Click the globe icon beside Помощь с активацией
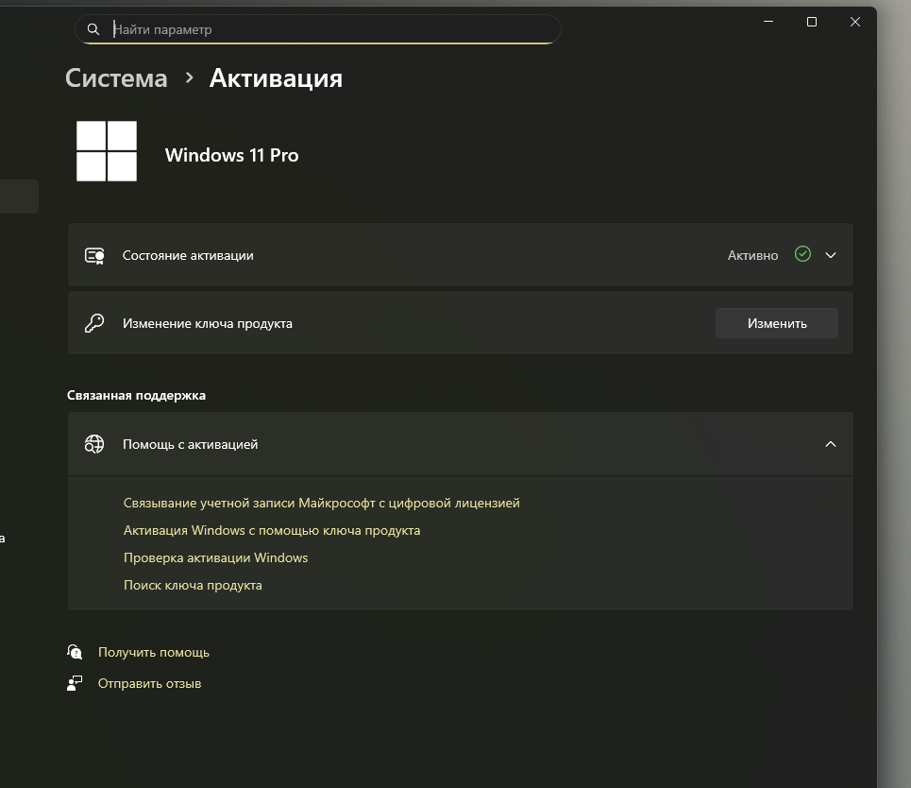 tap(94, 444)
